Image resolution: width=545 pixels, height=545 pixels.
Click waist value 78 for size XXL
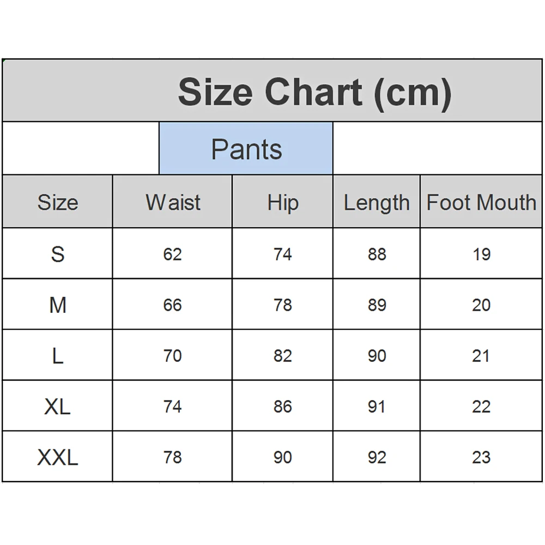tap(173, 457)
